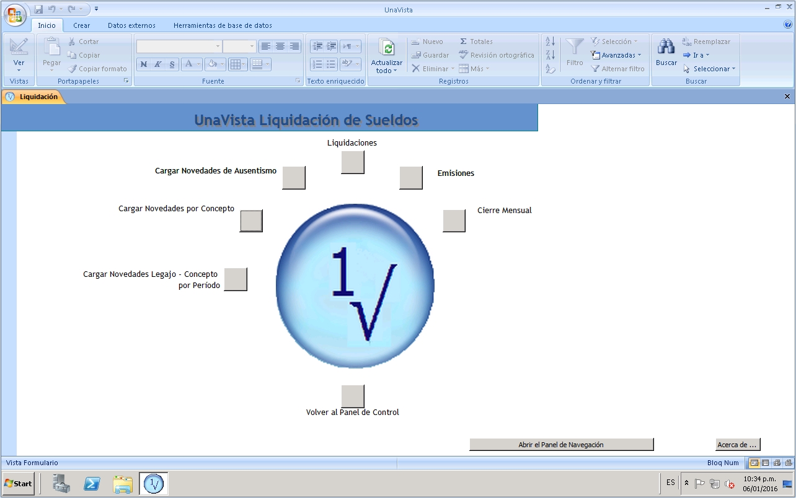Open the Datos externos tab
This screenshot has height=498, width=796.
click(131, 25)
